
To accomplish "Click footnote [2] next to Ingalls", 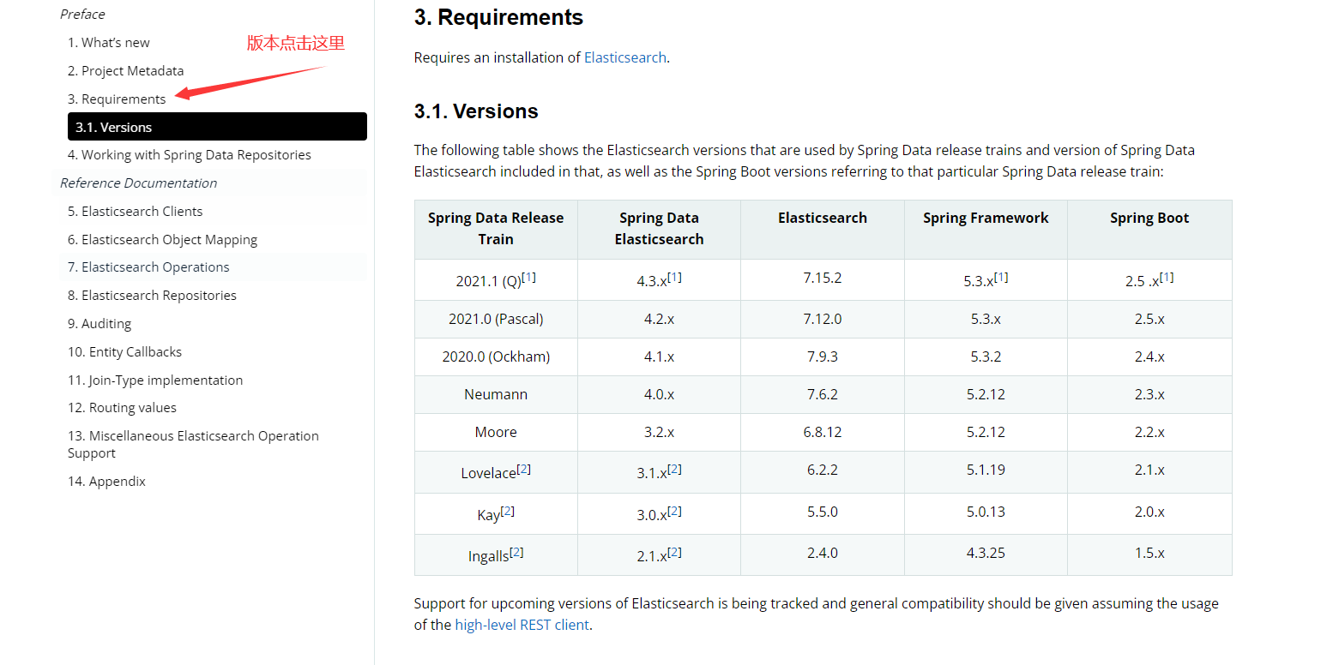I will [516, 552].
